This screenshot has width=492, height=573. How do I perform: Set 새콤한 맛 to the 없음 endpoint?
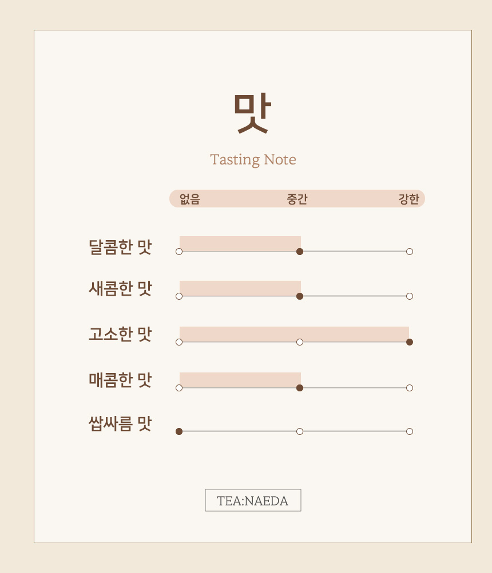point(179,296)
